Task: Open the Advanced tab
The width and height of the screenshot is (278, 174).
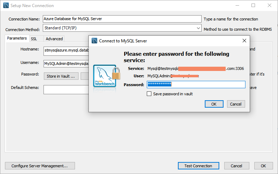Action: 54,39
